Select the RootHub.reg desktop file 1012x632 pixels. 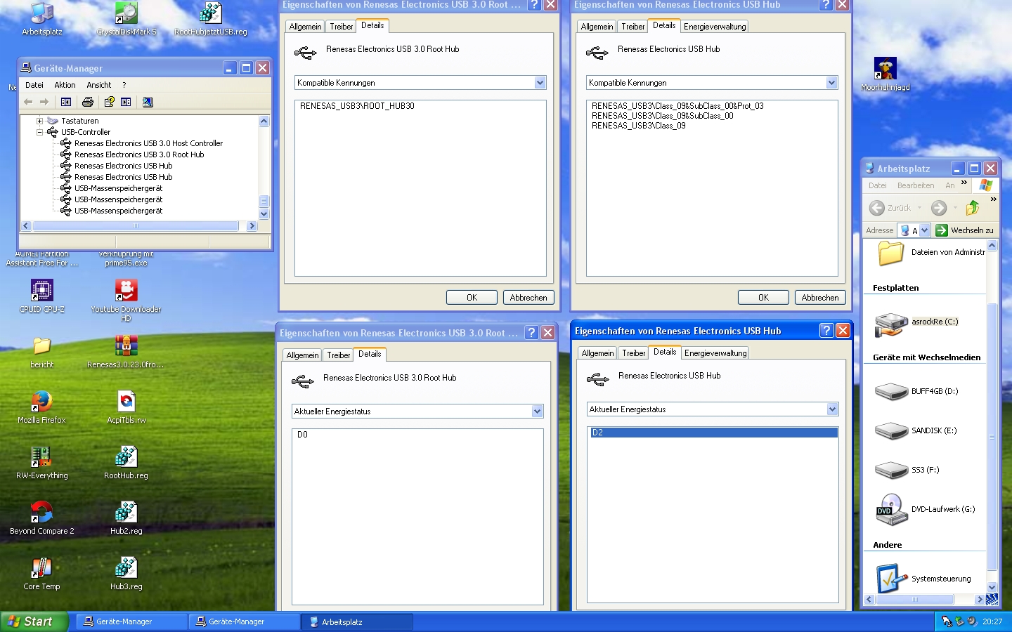(x=126, y=463)
